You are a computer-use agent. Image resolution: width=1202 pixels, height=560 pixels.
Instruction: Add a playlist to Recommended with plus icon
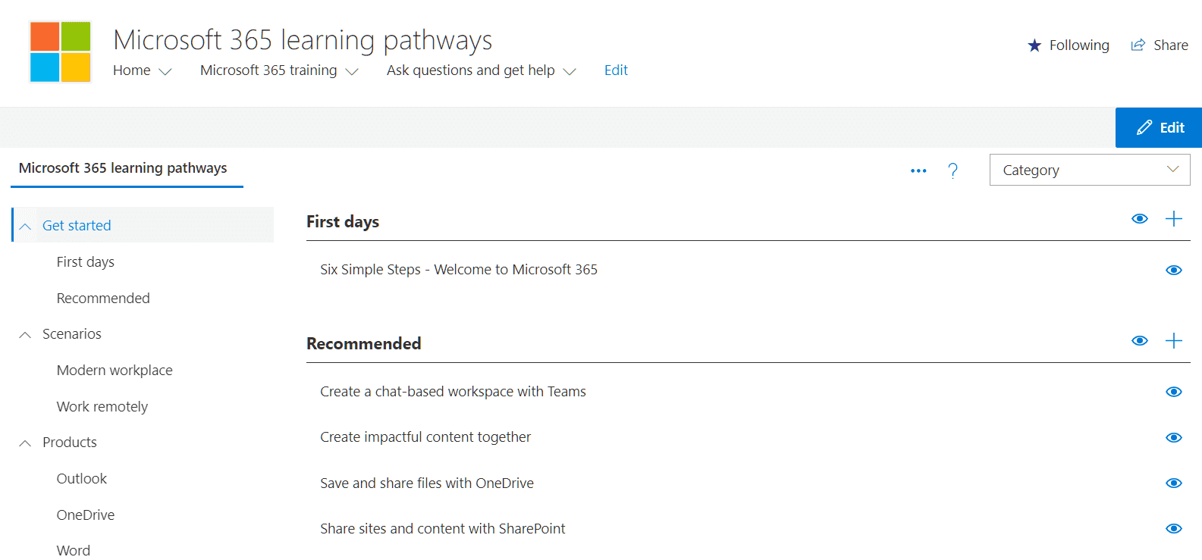pos(1174,341)
